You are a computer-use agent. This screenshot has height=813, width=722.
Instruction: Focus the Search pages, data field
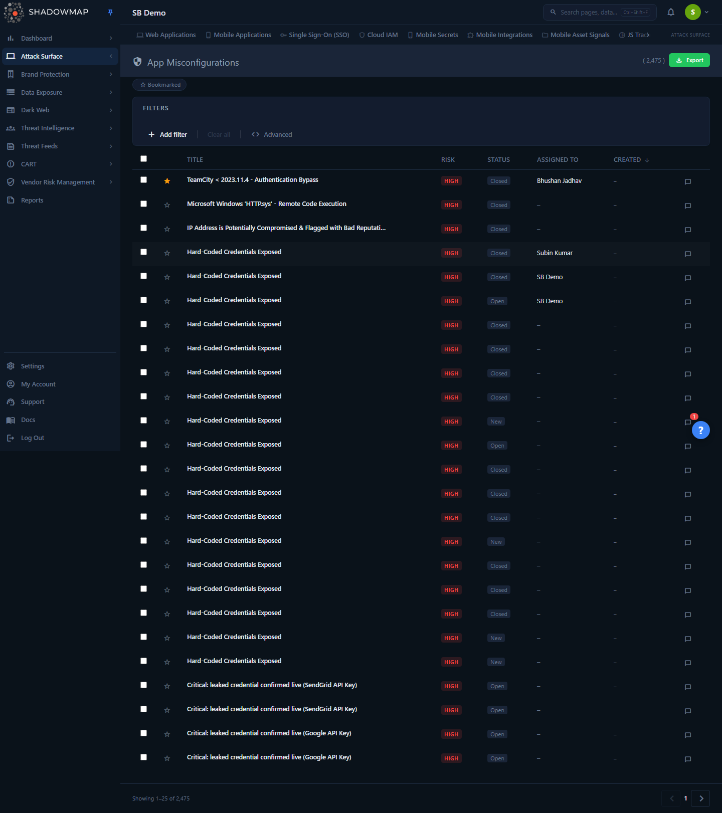point(600,13)
